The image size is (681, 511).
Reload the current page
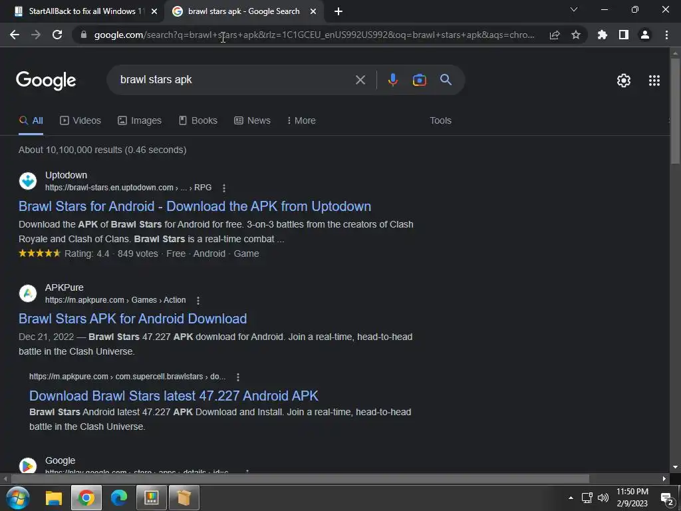click(x=57, y=35)
